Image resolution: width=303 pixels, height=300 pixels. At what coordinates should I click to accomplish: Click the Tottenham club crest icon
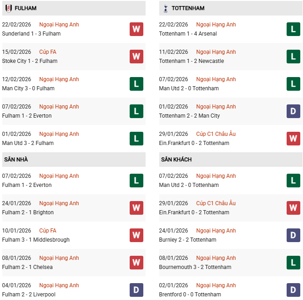165,8
